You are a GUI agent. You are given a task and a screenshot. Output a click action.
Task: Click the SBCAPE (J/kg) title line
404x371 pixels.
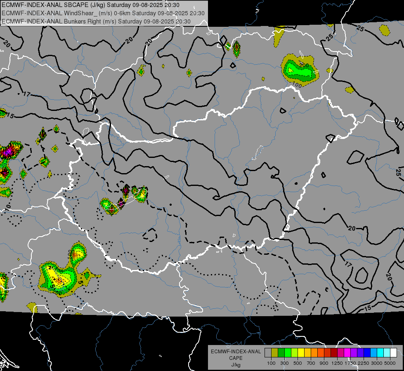(90, 5)
